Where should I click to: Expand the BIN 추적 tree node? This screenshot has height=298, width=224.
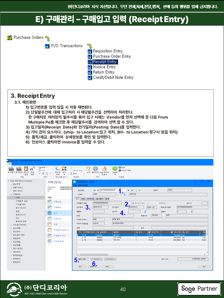point(11,184)
